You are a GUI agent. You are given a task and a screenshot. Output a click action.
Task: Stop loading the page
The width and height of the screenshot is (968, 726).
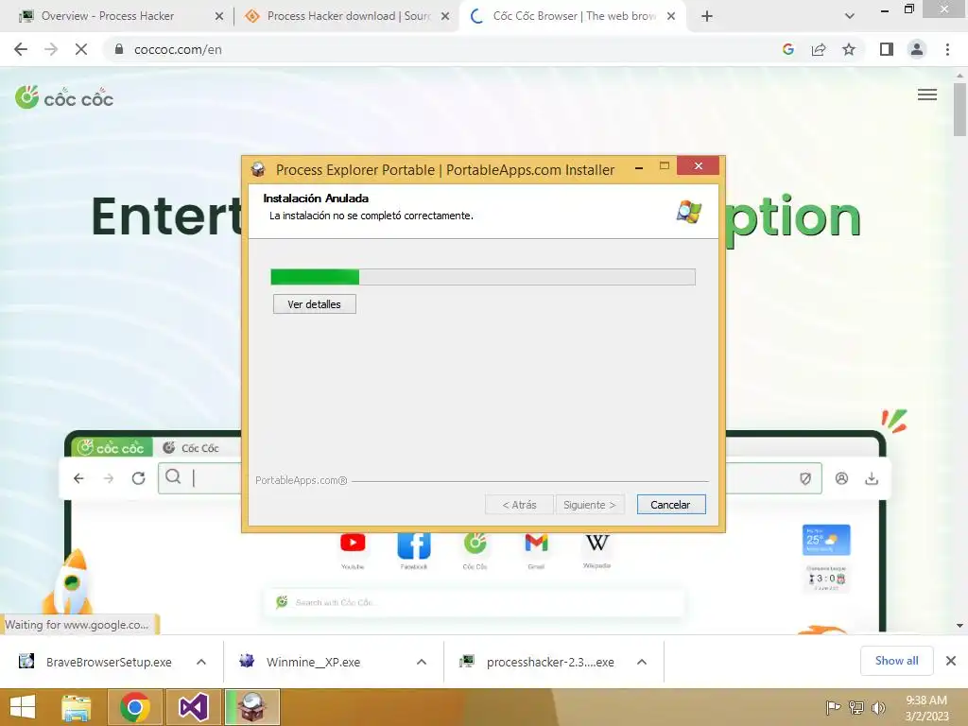tap(81, 49)
